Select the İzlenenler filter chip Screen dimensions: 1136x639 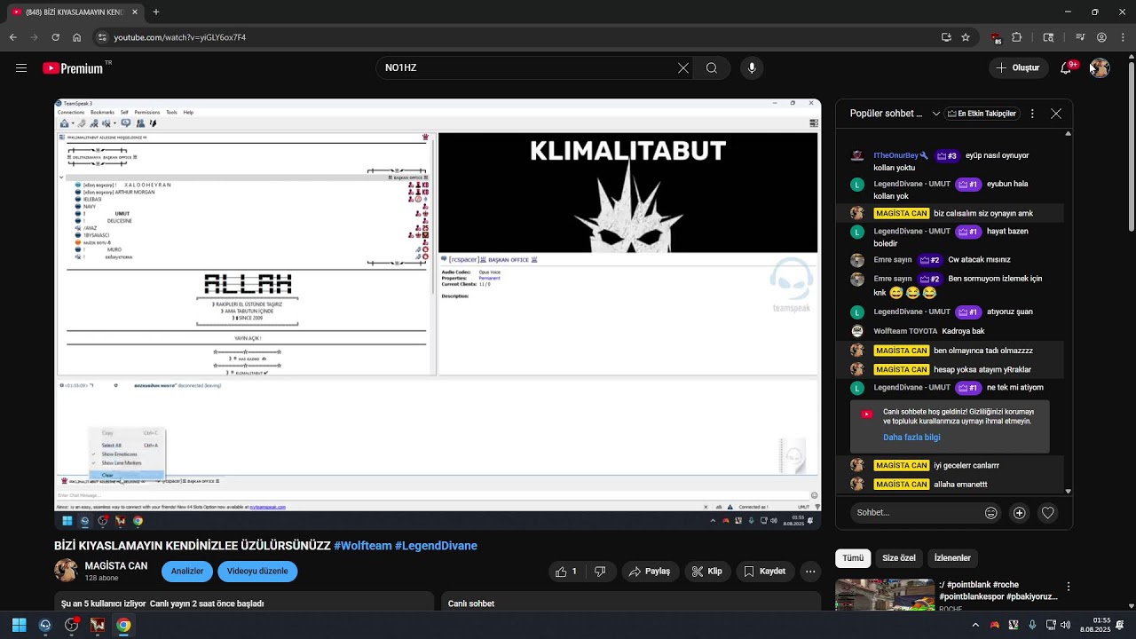click(952, 558)
